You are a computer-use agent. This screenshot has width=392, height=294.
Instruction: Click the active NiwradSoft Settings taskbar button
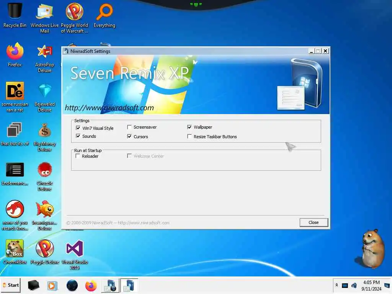129,286
